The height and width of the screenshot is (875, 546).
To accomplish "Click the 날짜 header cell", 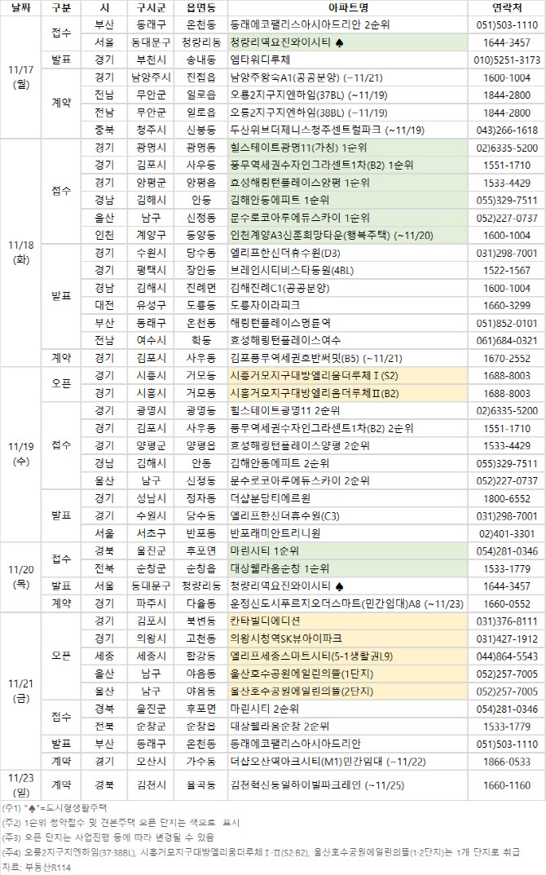I will point(20,7).
